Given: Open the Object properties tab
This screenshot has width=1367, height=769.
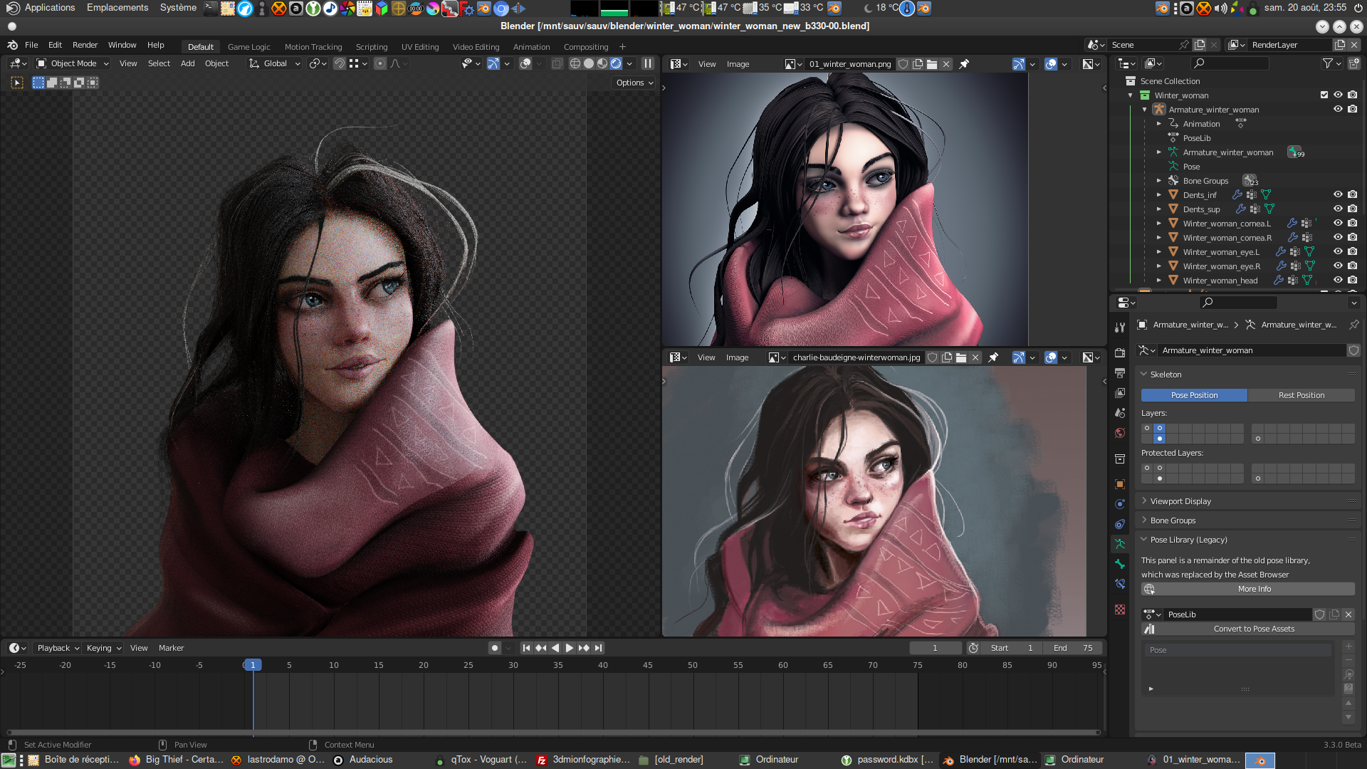Looking at the screenshot, I should point(1120,484).
